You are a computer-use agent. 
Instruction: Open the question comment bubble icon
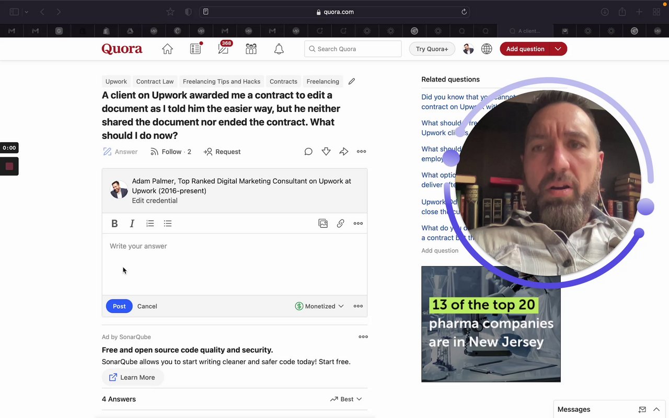(308, 152)
